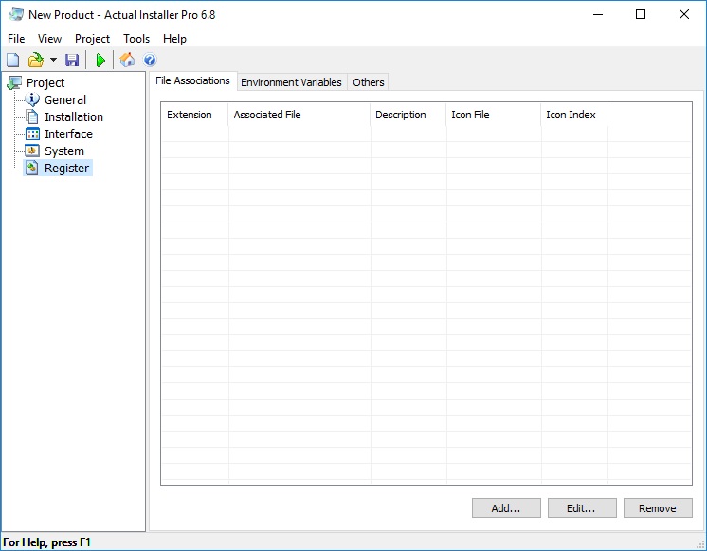The height and width of the screenshot is (551, 707).
Task: Sort by Description column header
Action: pos(408,115)
